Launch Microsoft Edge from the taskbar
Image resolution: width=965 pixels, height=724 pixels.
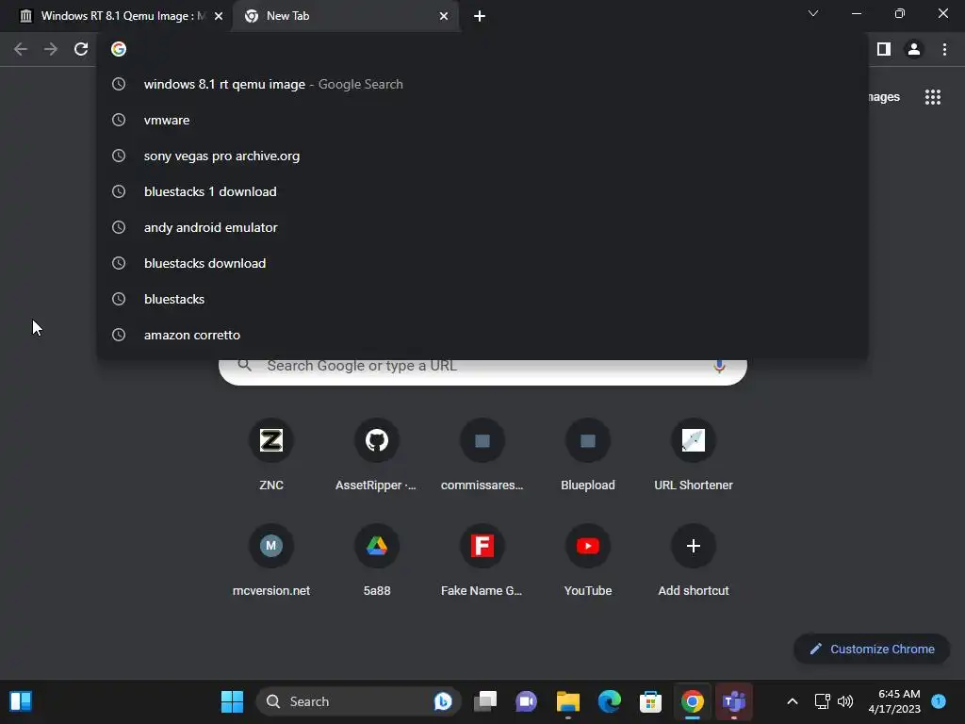coord(610,701)
